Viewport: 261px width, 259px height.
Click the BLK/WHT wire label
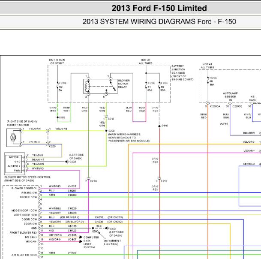pos(38,160)
